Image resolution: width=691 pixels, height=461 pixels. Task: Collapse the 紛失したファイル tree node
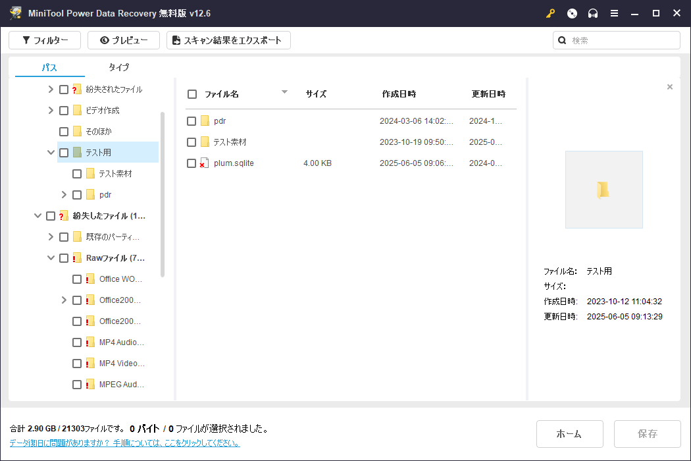pyautogui.click(x=38, y=216)
